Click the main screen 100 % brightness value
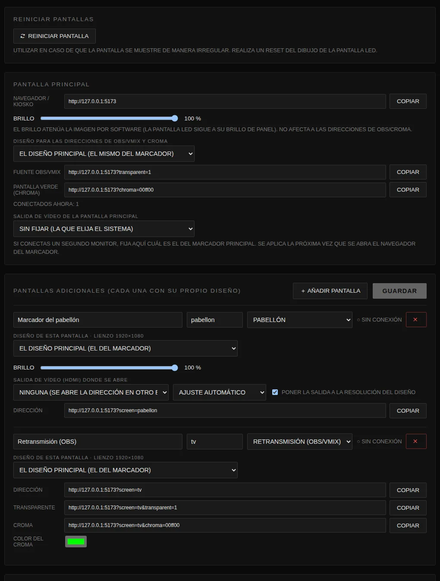The image size is (440, 581). [192, 119]
